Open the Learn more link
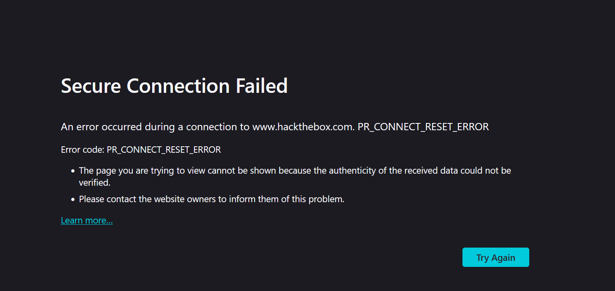Image resolution: width=615 pixels, height=291 pixels. coord(87,220)
